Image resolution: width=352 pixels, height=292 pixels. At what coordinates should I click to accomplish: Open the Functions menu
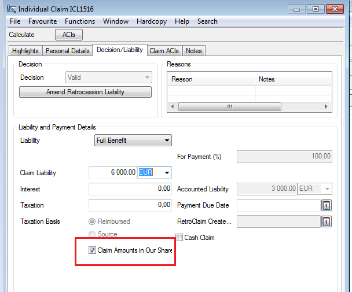80,21
